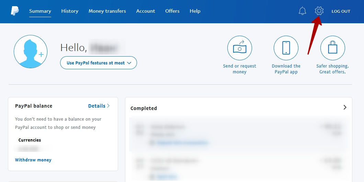Click the Currencies label
Viewport: 364px width, 182px height.
click(x=30, y=140)
